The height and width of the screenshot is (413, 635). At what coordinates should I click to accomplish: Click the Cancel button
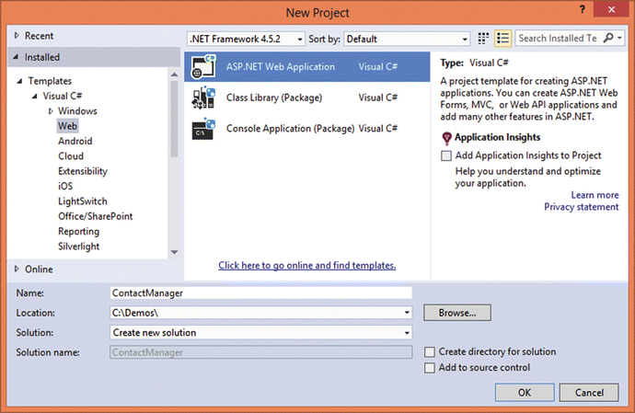[589, 393]
